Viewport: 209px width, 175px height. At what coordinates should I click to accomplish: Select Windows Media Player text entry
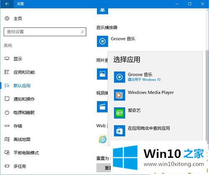151,93
